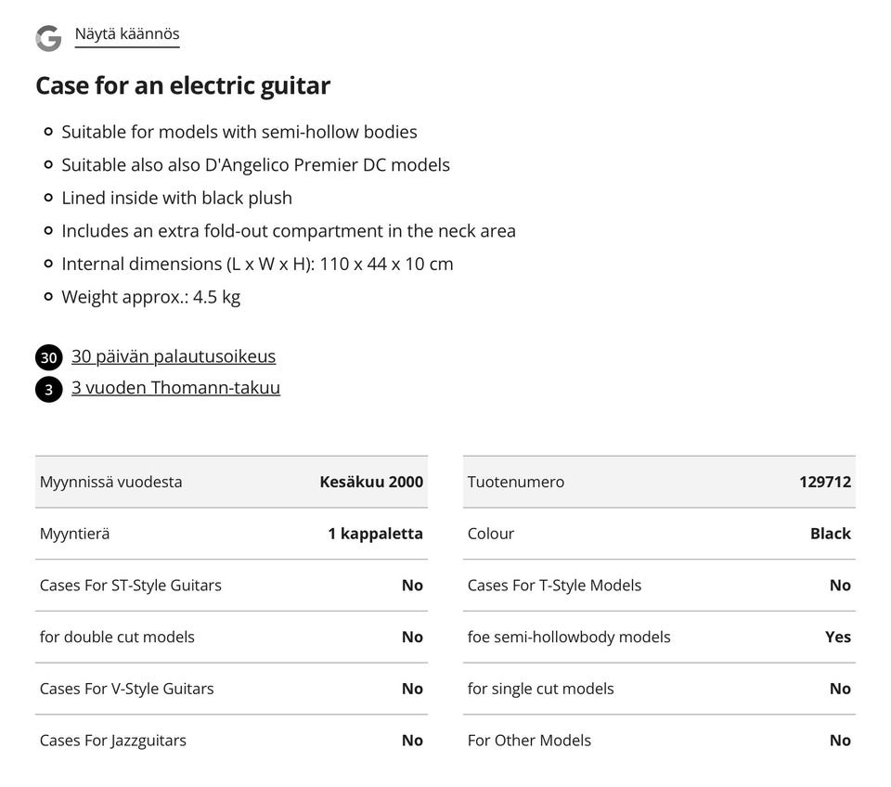
Task: Click the Weight approx. 4.5 kg bullet
Action: [151, 297]
